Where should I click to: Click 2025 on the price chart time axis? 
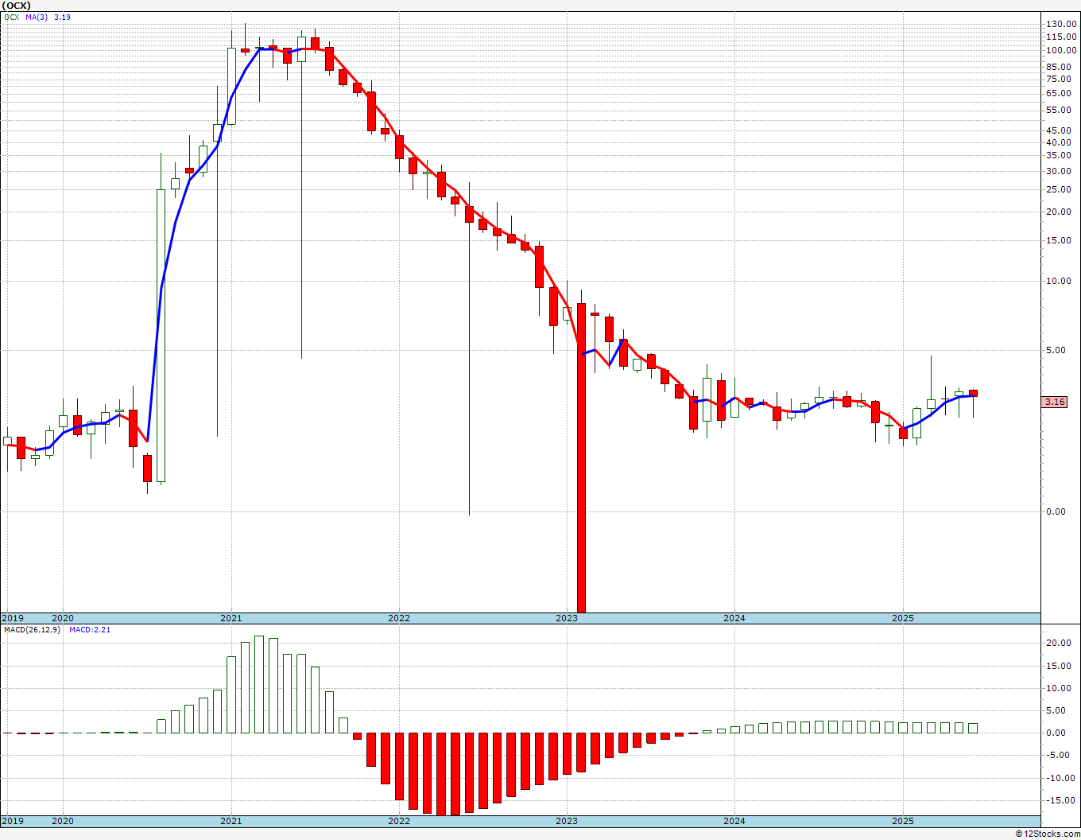(x=902, y=618)
